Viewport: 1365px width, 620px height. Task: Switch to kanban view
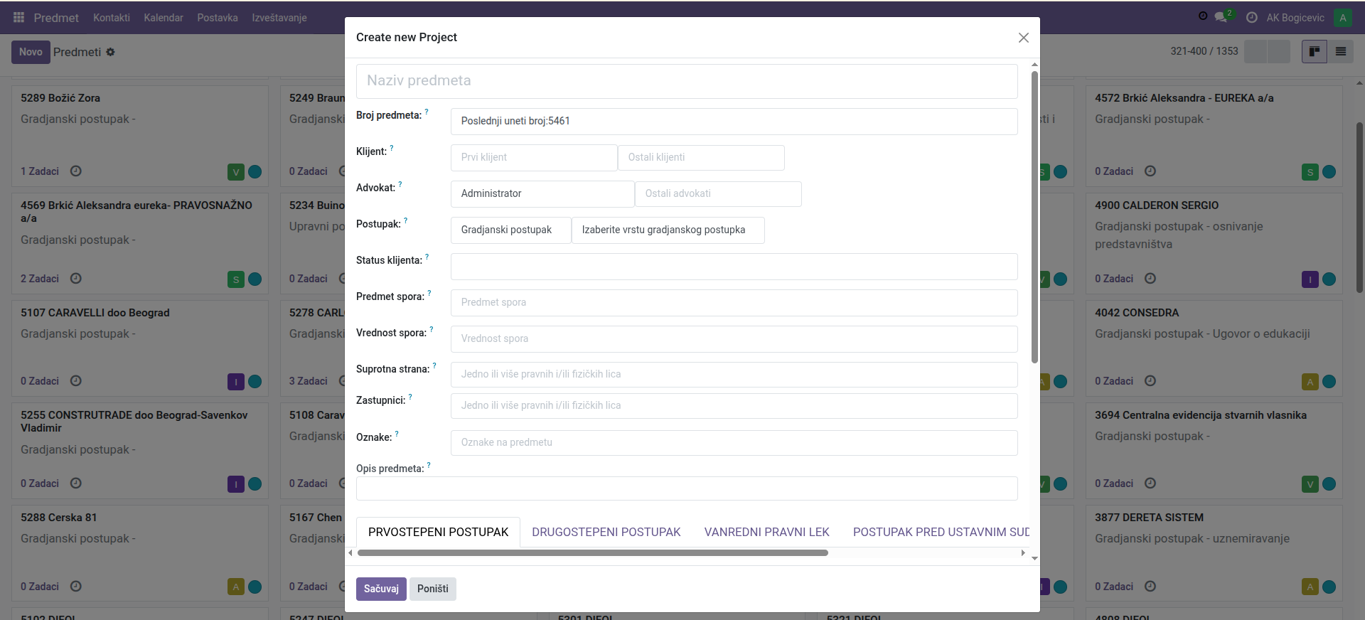1314,51
